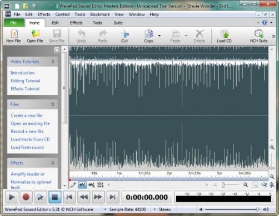Click the toolbar overflow chevron beside NCH Suite
This screenshot has height=216, width=279.
[x=273, y=36]
